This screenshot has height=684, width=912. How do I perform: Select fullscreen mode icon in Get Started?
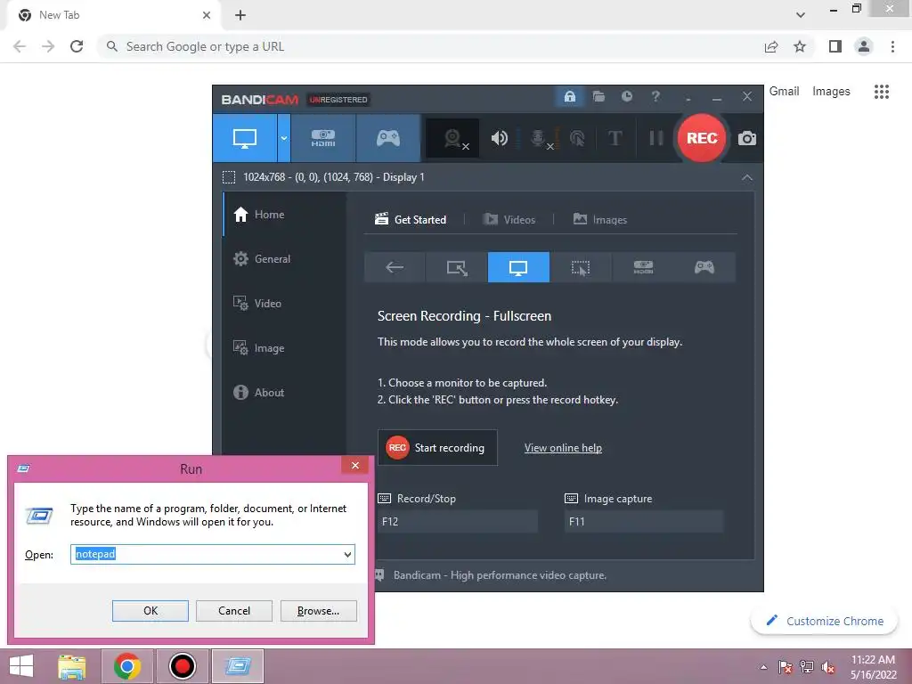(x=518, y=267)
